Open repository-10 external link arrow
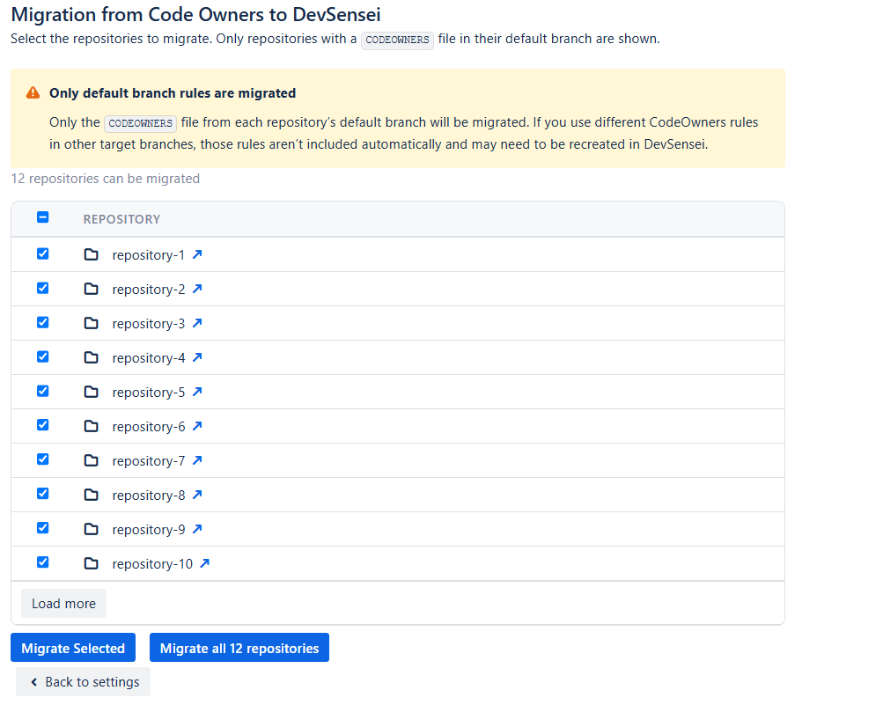Image resolution: width=883 pixels, height=705 pixels. coord(205,563)
